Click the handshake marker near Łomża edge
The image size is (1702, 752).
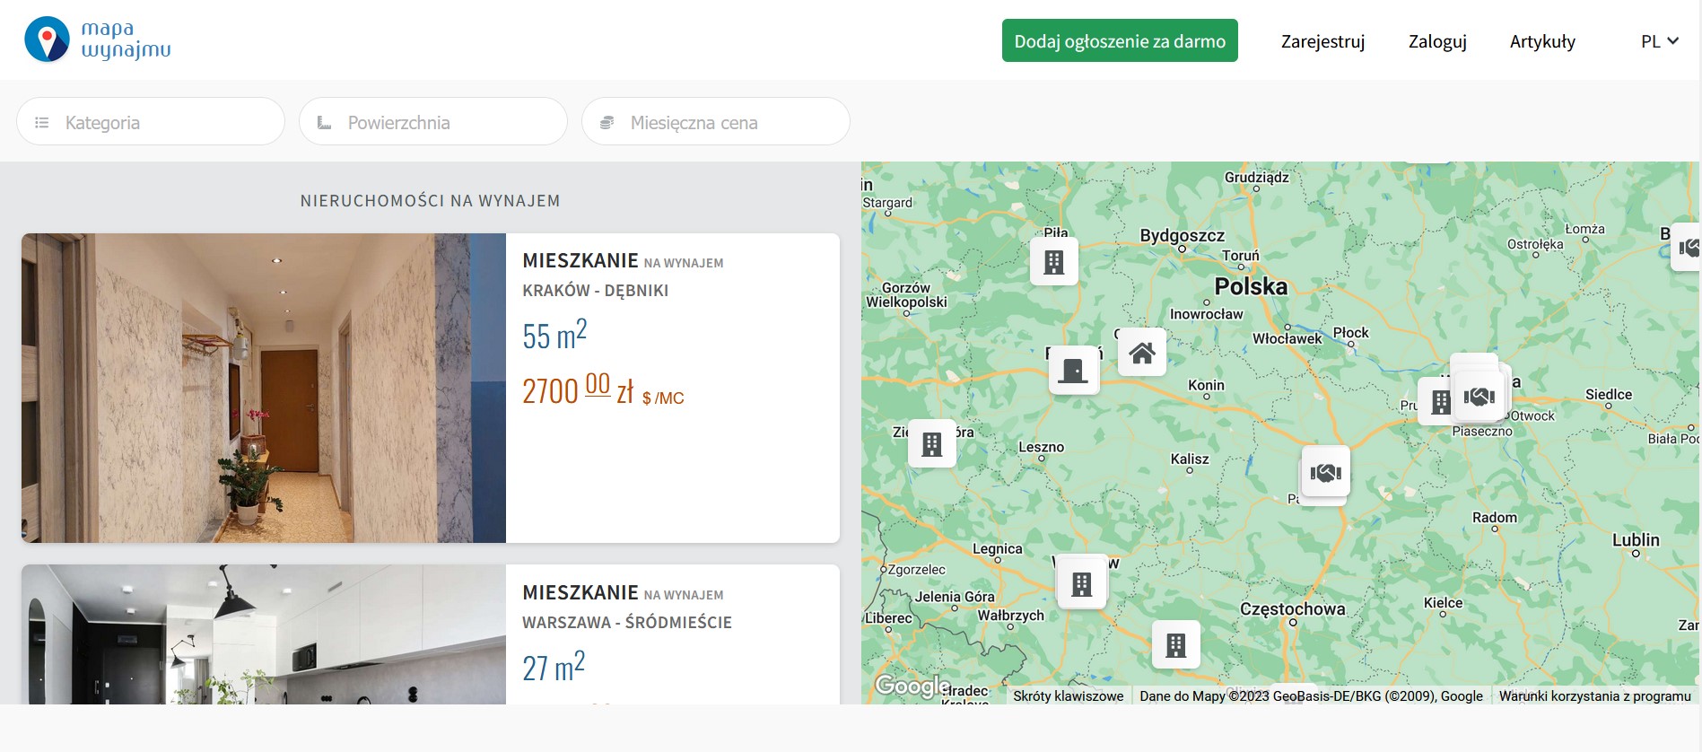[x=1687, y=247]
